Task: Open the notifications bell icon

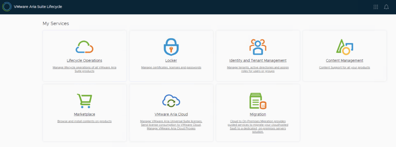Action: pos(386,7)
